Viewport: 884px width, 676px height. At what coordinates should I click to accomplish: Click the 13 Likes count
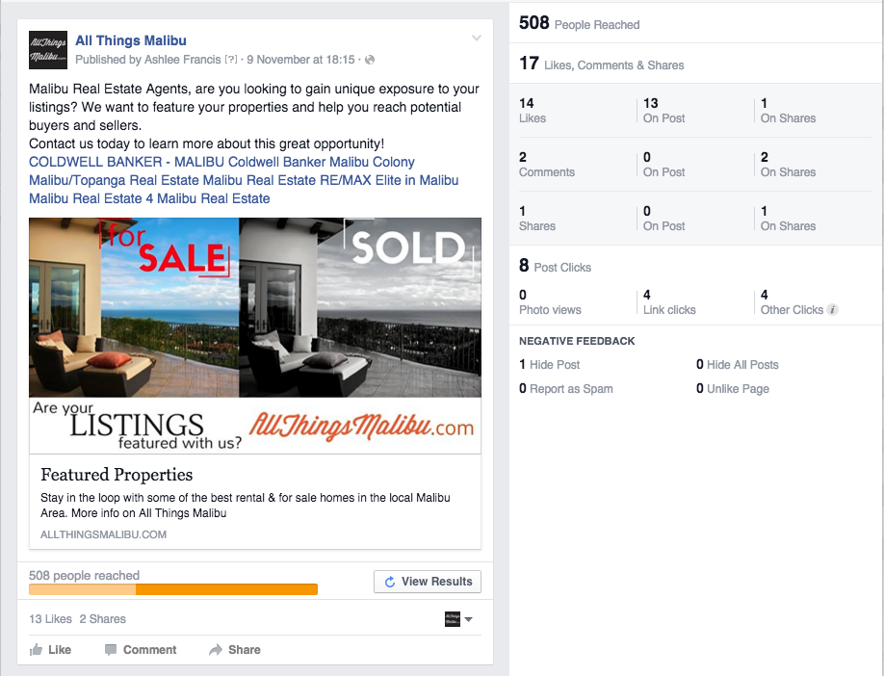coord(48,619)
